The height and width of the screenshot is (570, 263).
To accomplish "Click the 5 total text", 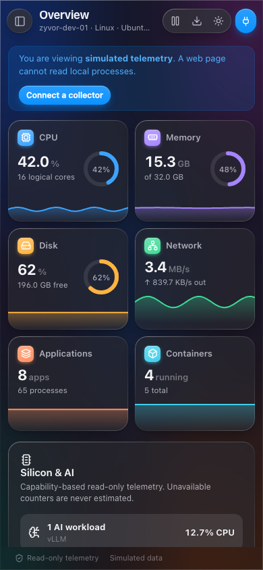I will [156, 390].
